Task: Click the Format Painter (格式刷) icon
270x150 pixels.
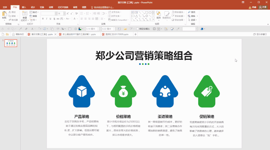Action: [x=10, y=20]
